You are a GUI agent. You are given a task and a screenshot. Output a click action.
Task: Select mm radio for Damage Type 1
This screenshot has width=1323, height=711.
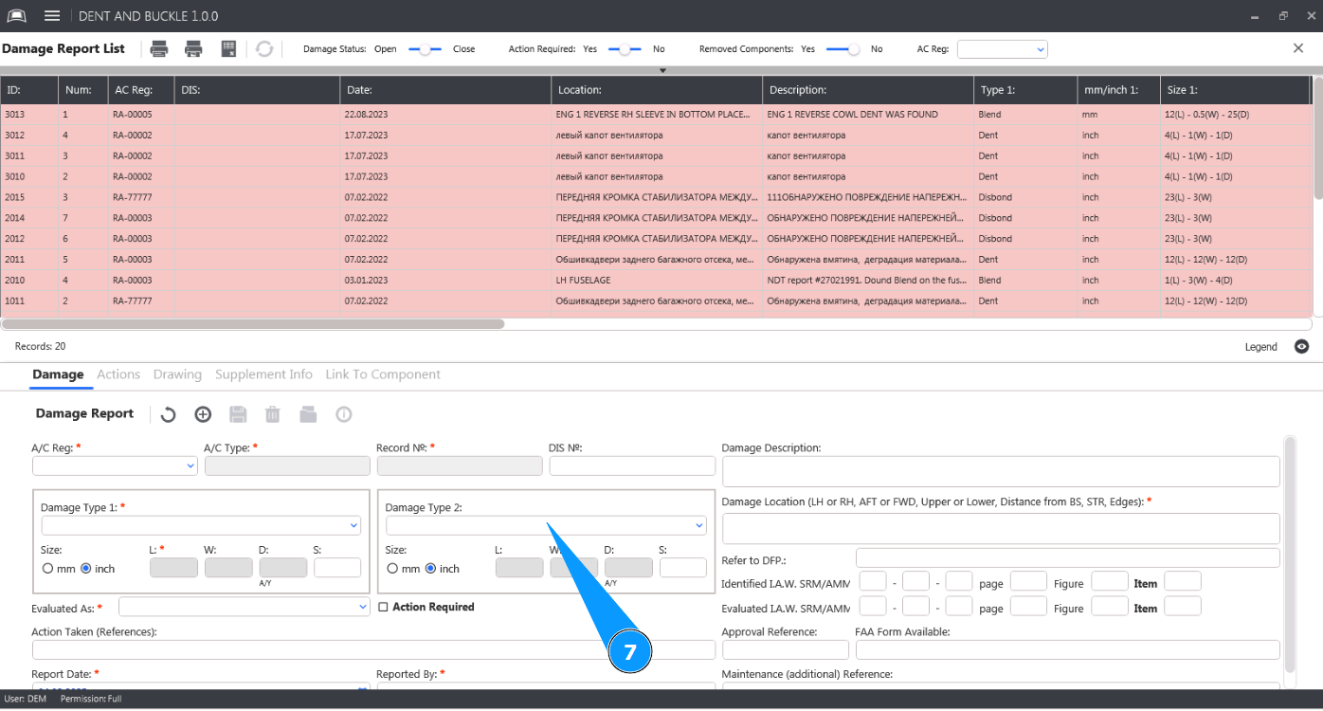point(48,569)
